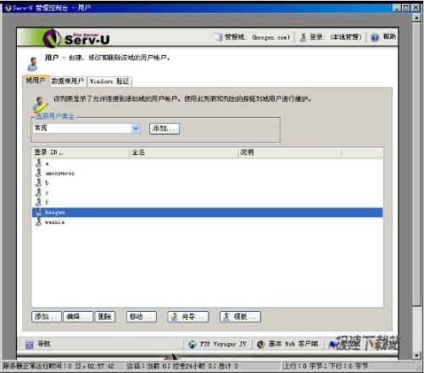Click 基本 Web 客户端 link text
The image size is (424, 373).
tap(293, 344)
